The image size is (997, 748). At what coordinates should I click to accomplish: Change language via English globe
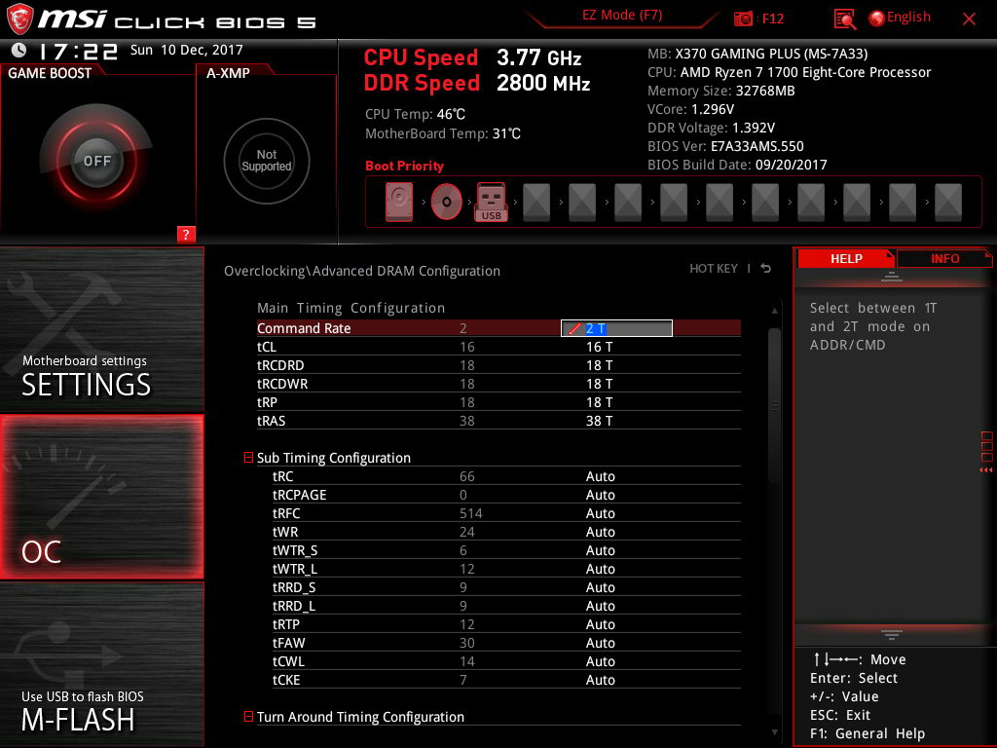[x=900, y=18]
